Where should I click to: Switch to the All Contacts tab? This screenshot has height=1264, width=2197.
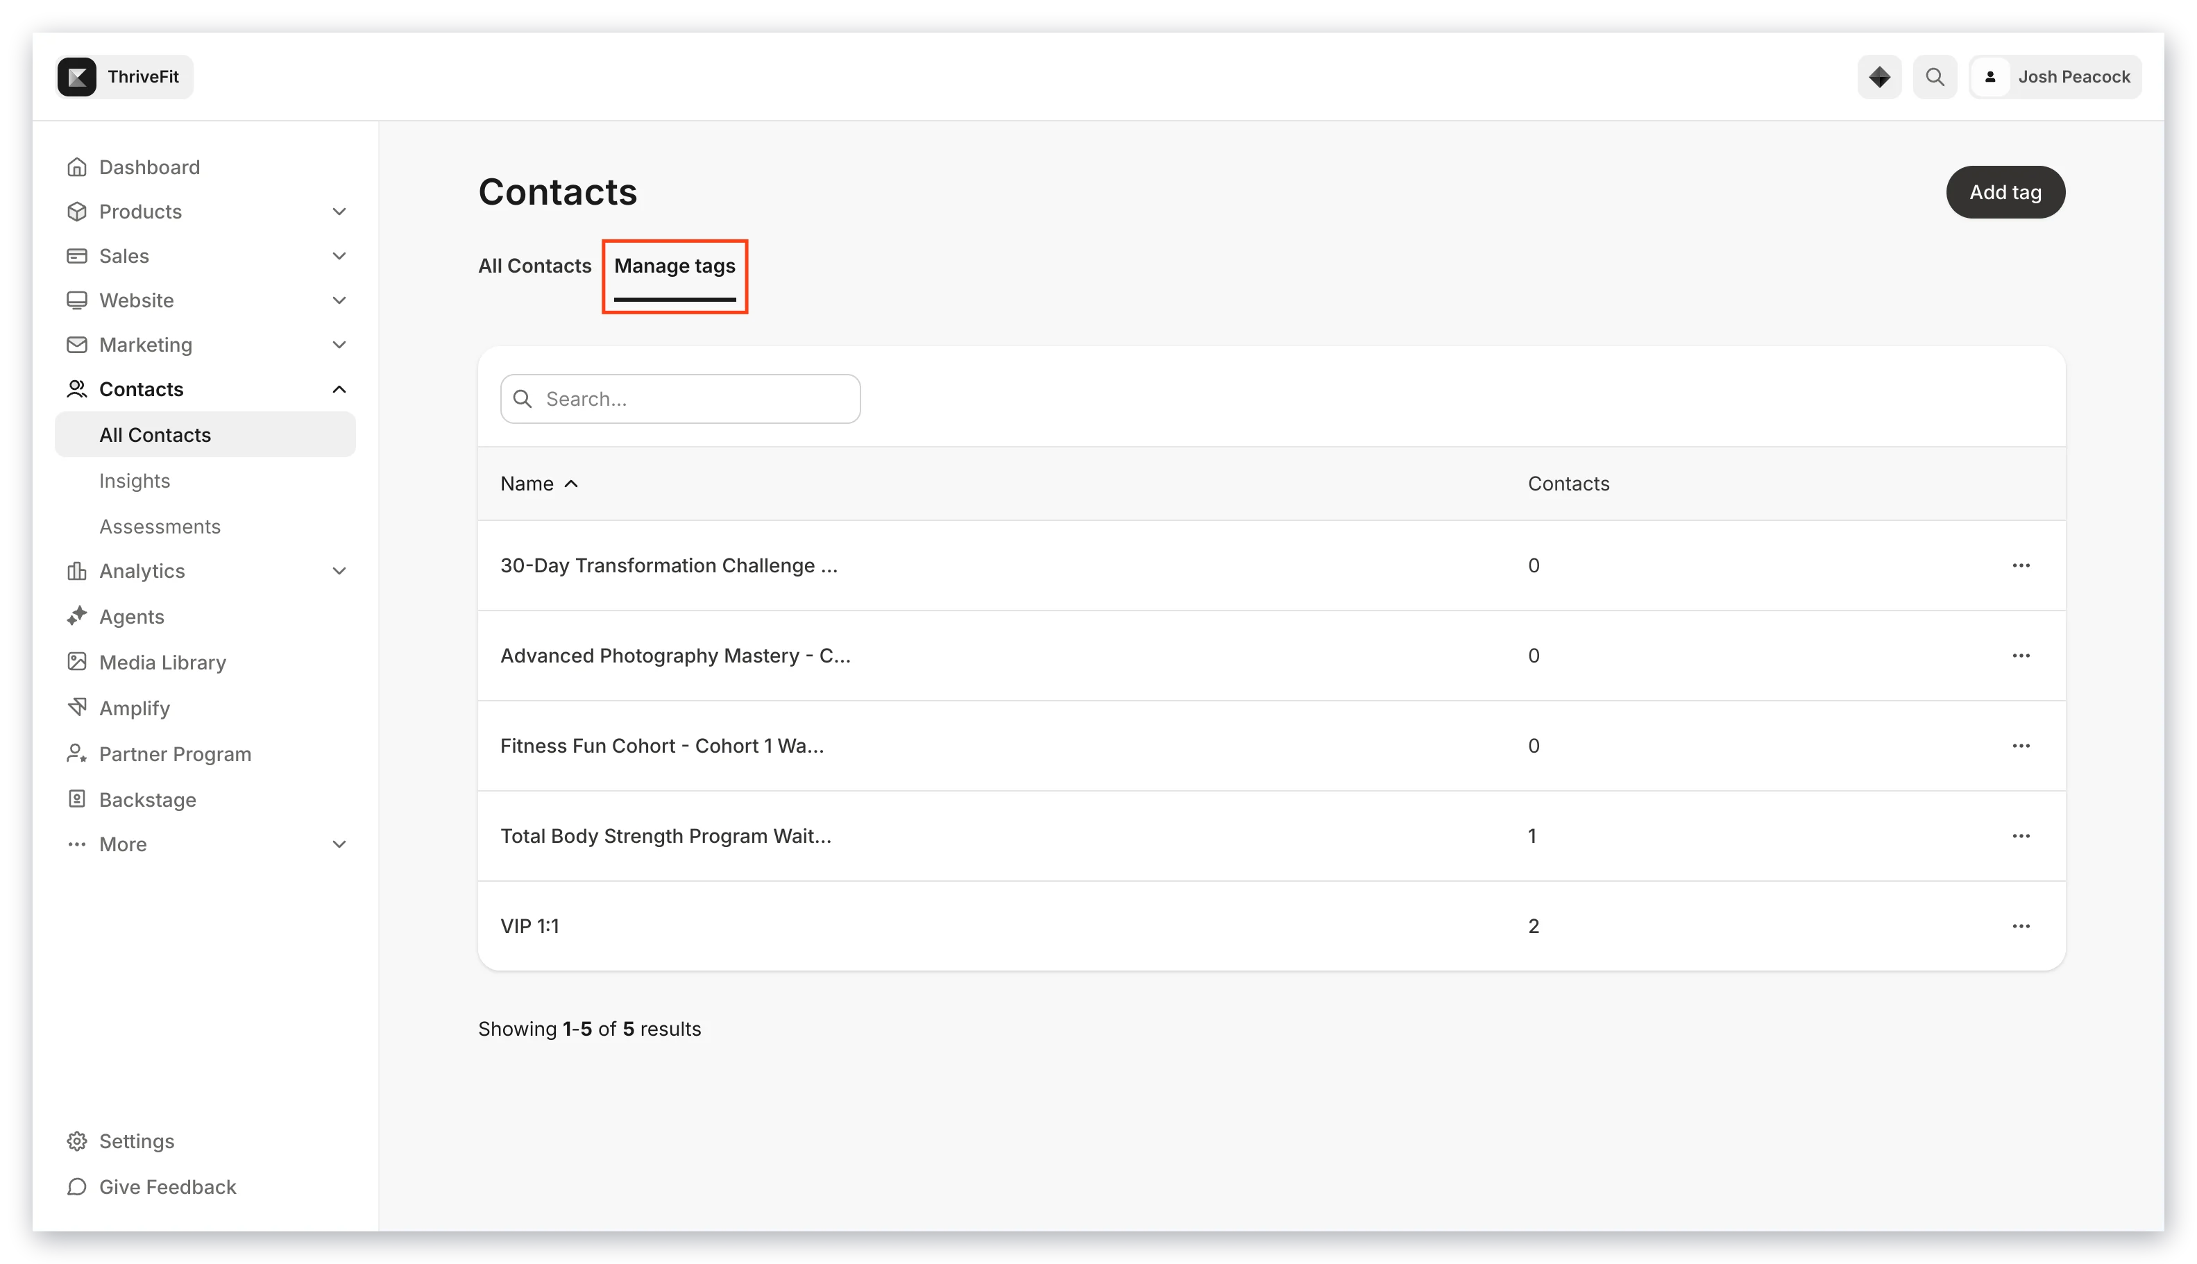[x=534, y=266]
